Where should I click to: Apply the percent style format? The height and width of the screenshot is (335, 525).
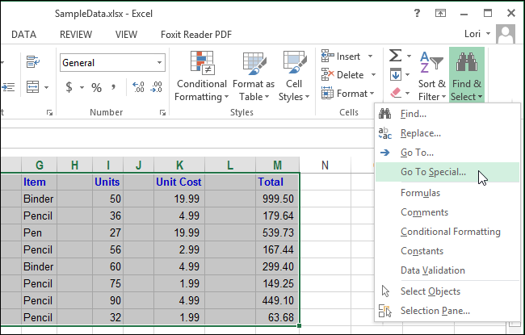(96, 87)
